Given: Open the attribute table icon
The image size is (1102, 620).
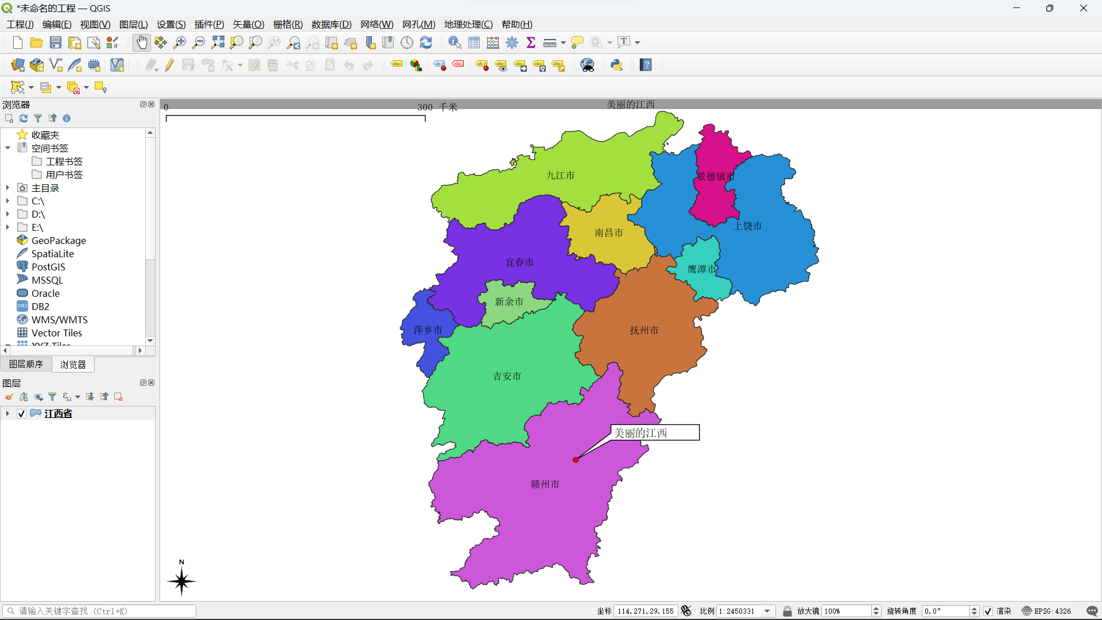Looking at the screenshot, I should tap(474, 42).
